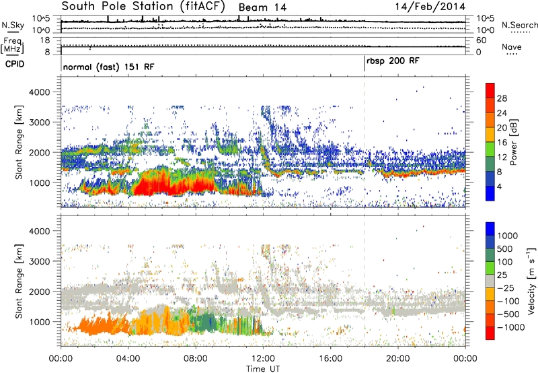
Task: Click the '16:00' time axis tick label
Action: click(330, 359)
